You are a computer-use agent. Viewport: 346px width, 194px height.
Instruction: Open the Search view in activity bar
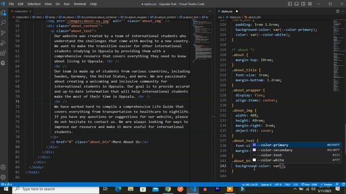point(3,23)
